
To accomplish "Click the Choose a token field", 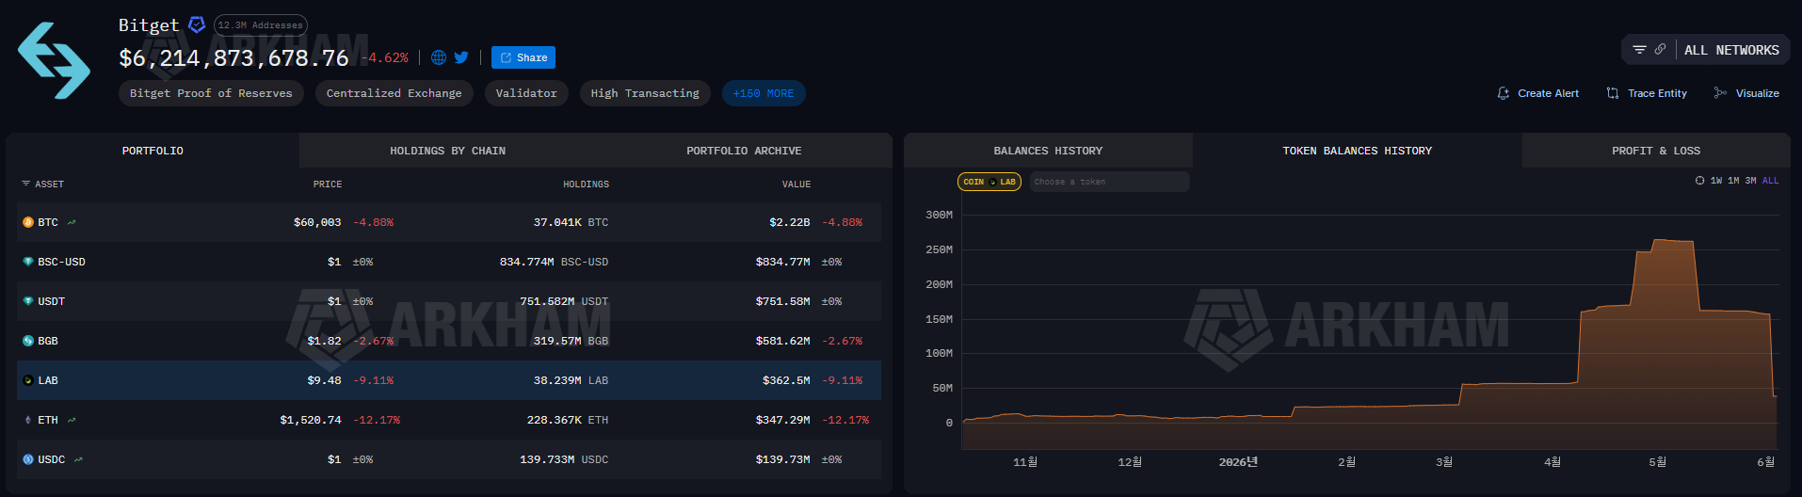I will pyautogui.click(x=1109, y=182).
